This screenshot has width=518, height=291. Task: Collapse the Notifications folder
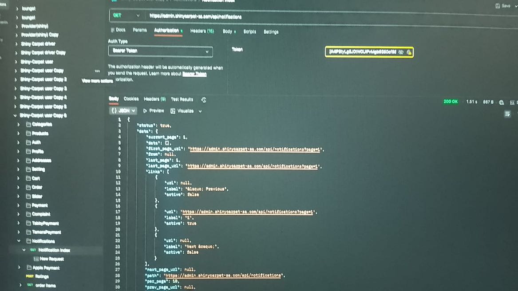point(19,241)
